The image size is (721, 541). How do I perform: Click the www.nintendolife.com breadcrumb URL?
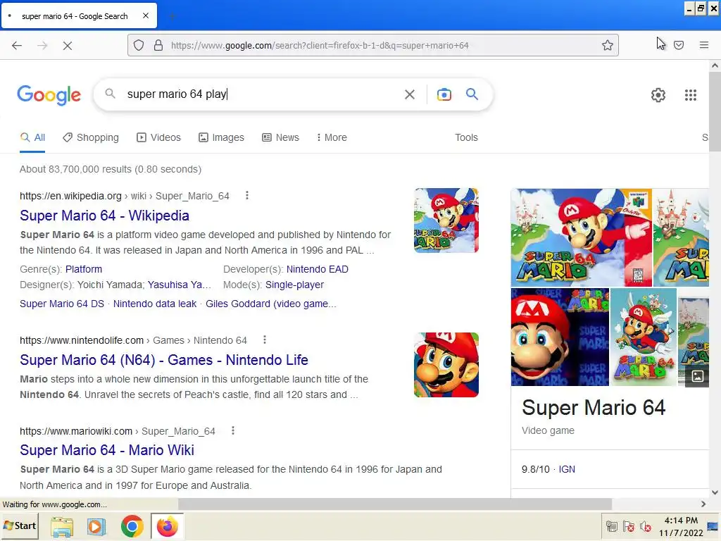pyautogui.click(x=82, y=340)
